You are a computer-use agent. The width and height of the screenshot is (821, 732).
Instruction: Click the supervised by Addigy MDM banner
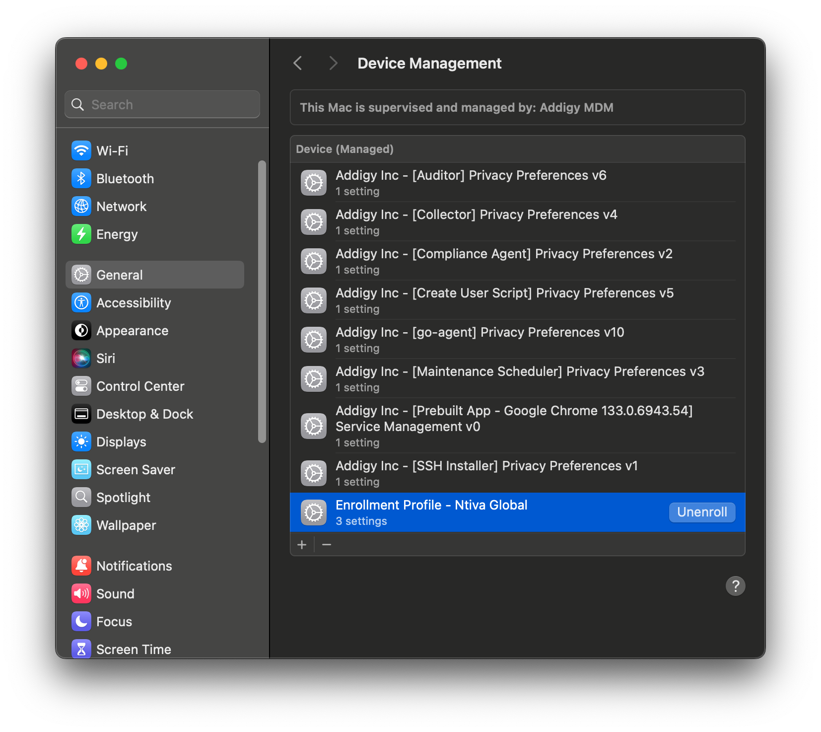pyautogui.click(x=518, y=107)
